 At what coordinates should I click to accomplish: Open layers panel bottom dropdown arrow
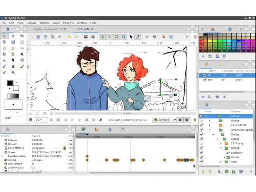pyautogui.click(x=251, y=172)
